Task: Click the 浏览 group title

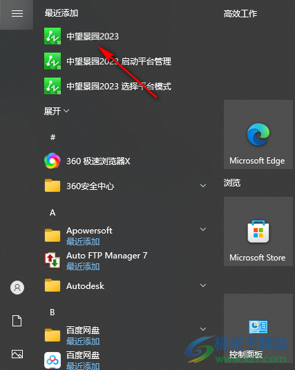Action: click(x=232, y=183)
